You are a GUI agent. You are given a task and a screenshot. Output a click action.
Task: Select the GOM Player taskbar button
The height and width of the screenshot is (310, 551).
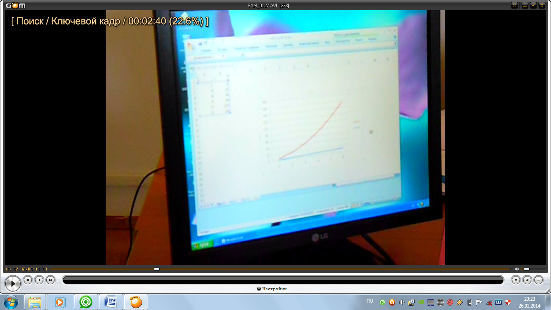pyautogui.click(x=136, y=302)
